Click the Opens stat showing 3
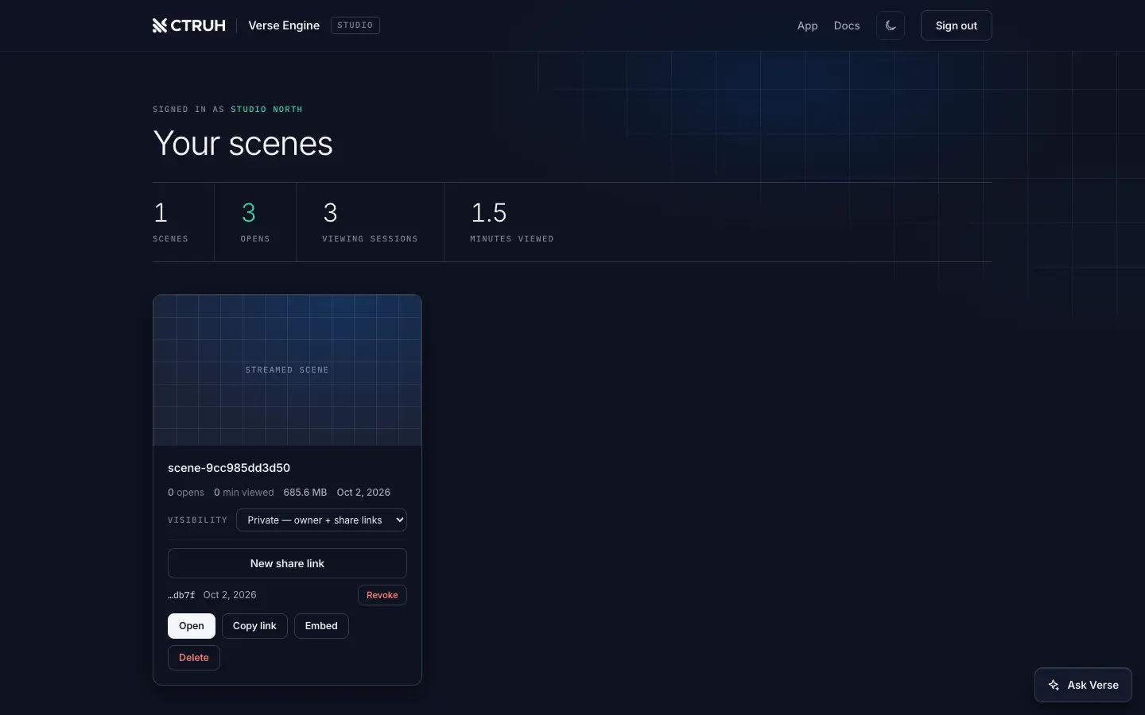The image size is (1145, 715). point(255,222)
